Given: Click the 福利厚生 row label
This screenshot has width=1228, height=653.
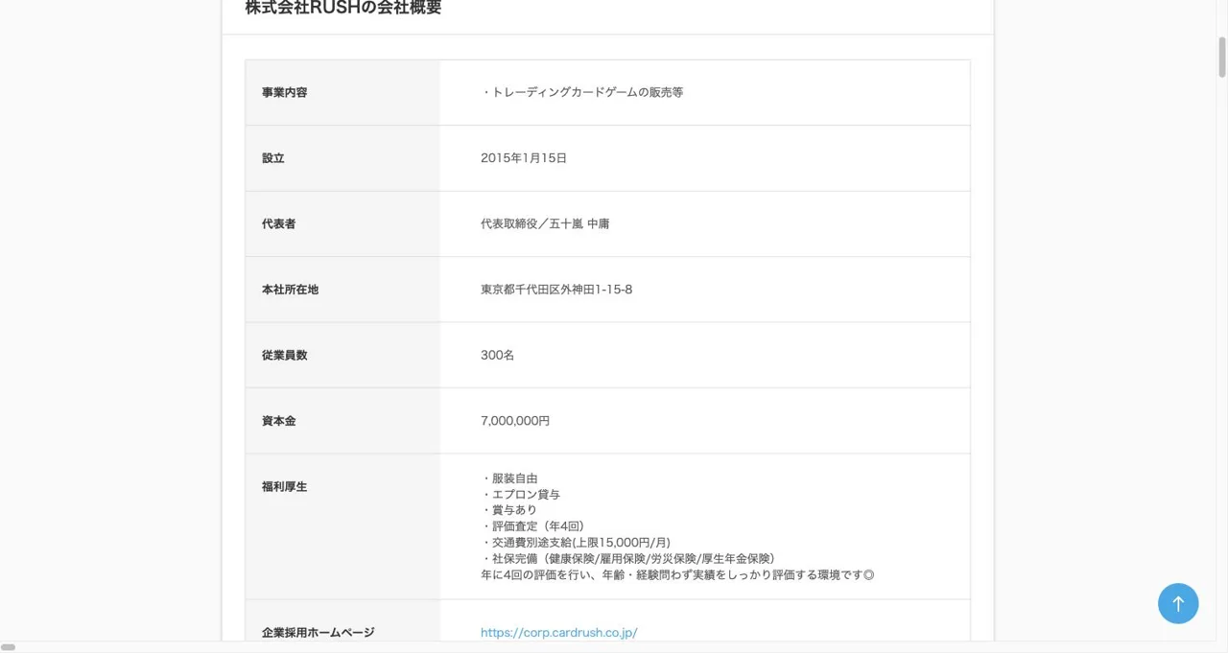Looking at the screenshot, I should coord(285,486).
